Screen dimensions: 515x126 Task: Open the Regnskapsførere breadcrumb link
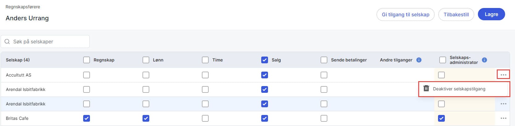click(x=23, y=7)
